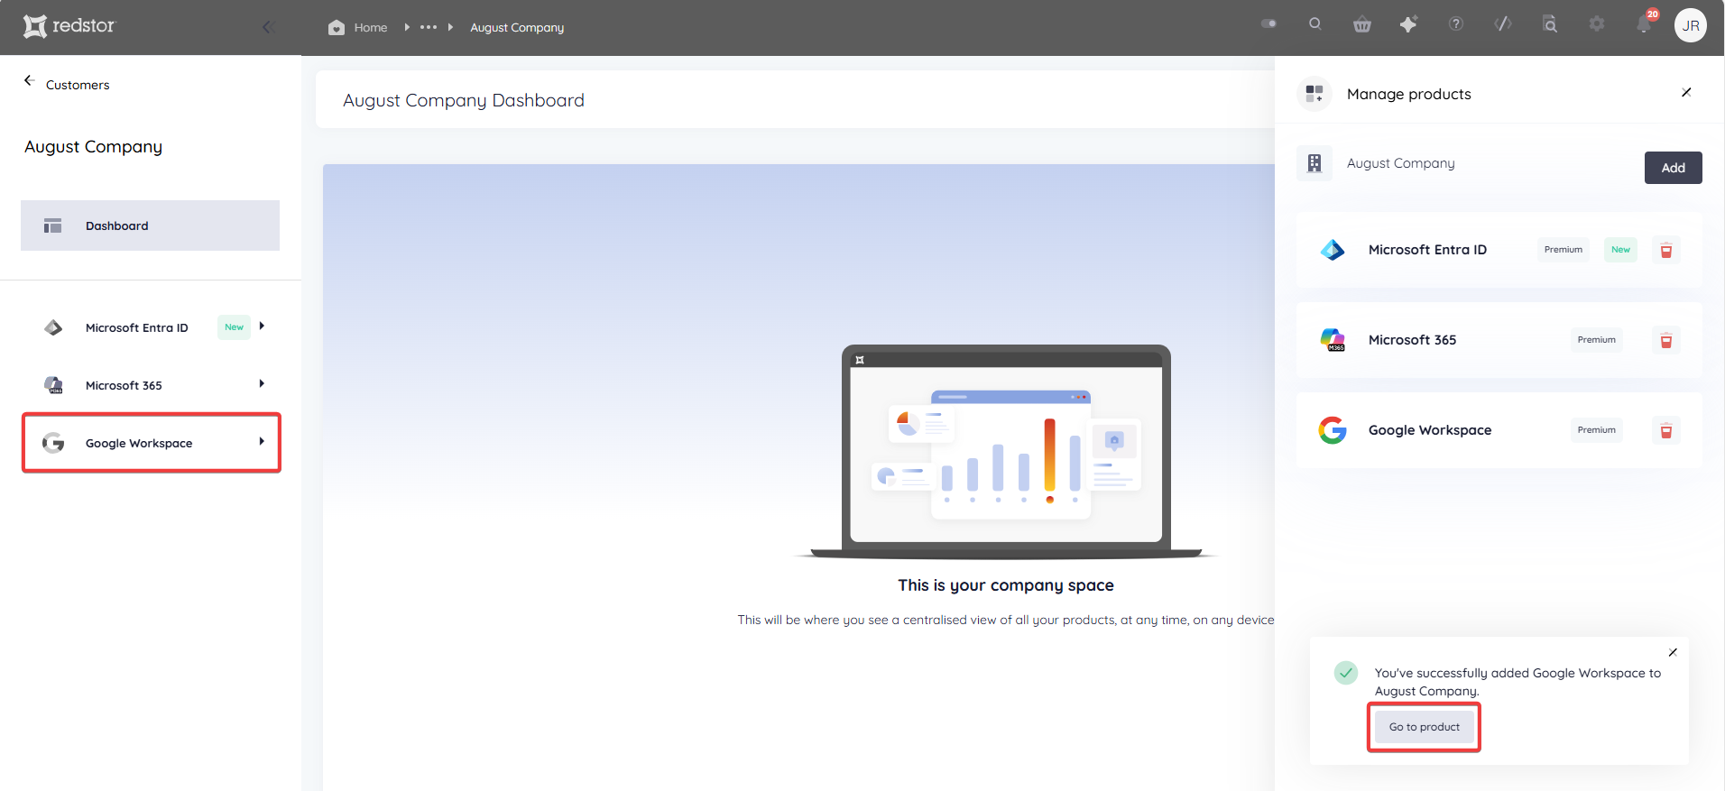Expand the breadcrumb ellipsis
The width and height of the screenshot is (1725, 791).
tap(429, 27)
